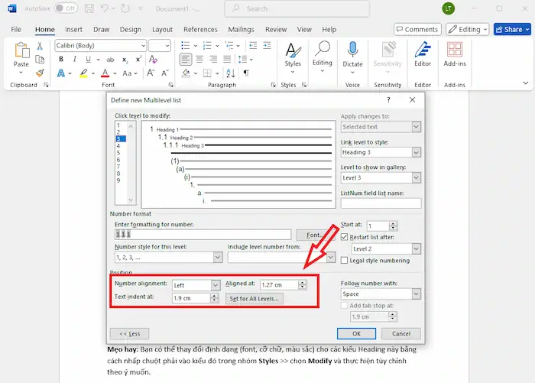Click the font color red swatch
The height and width of the screenshot is (383, 535).
103,73
